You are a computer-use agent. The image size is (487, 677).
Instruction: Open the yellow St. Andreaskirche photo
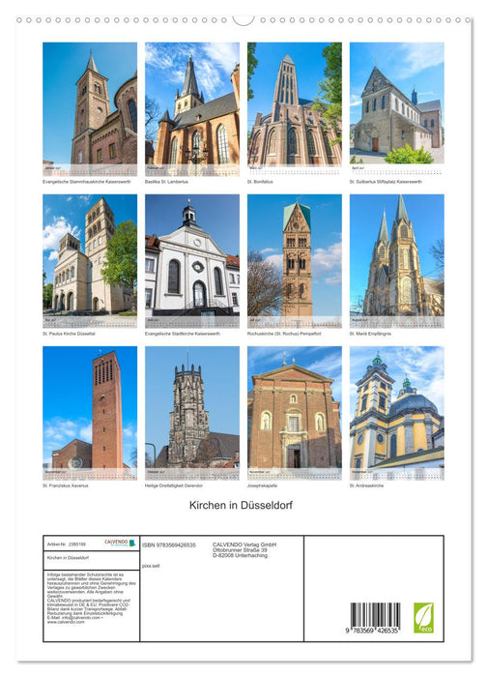[x=397, y=413]
